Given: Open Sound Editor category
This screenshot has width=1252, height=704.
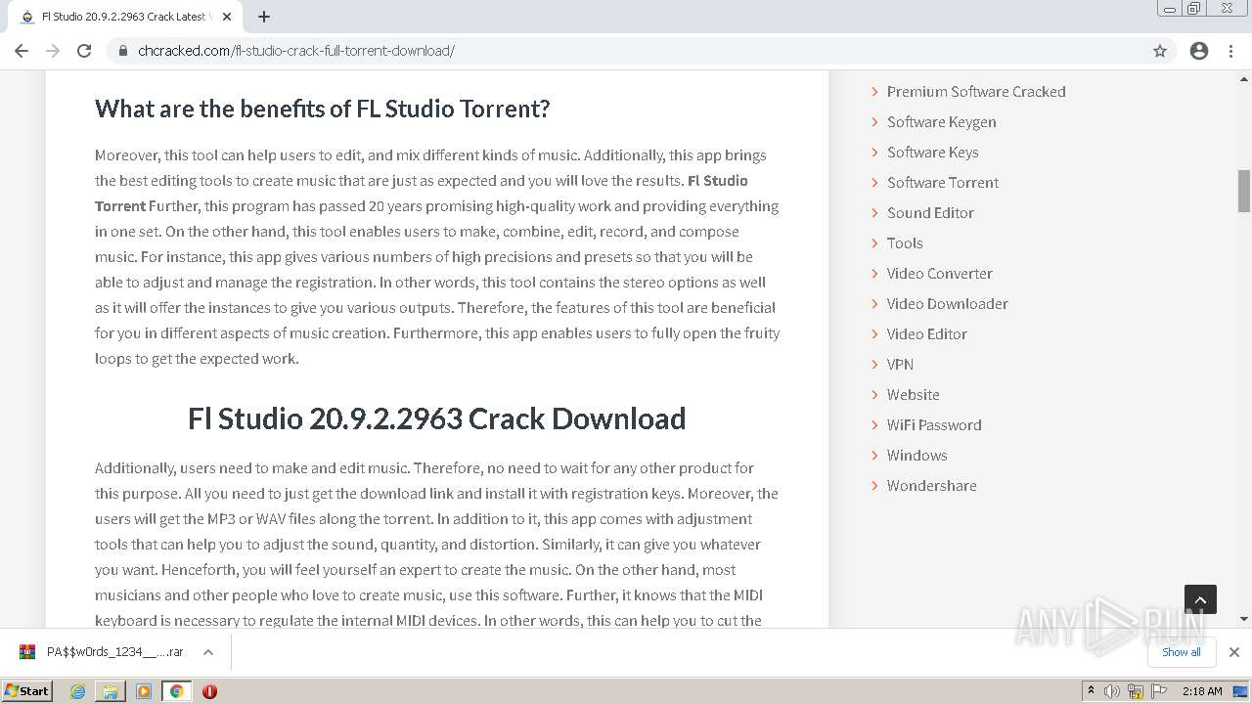Looking at the screenshot, I should [930, 213].
